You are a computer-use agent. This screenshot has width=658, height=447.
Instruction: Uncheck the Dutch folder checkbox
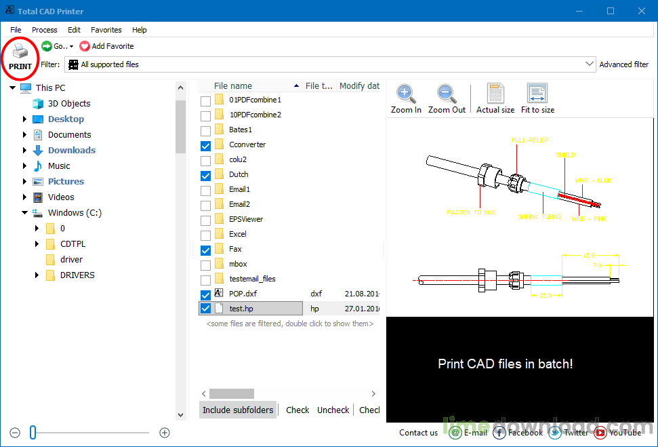[205, 175]
